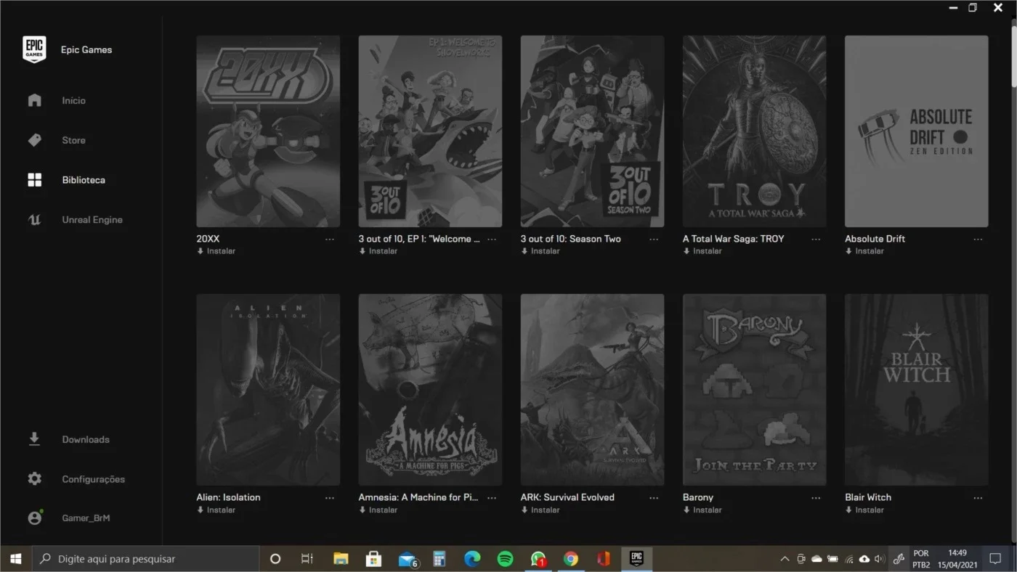Image resolution: width=1017 pixels, height=572 pixels.
Task: Click Instalar under A Total War Saga: TROY
Action: (702, 251)
